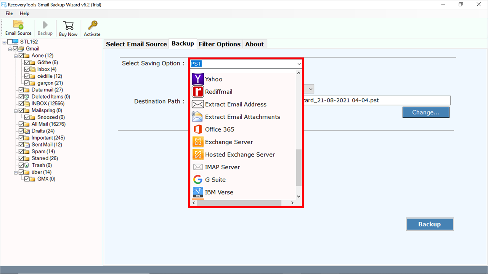Screen dimensions: 488x274
Task: Toggle the Spam (14) folder checkbox
Action: (x=21, y=151)
